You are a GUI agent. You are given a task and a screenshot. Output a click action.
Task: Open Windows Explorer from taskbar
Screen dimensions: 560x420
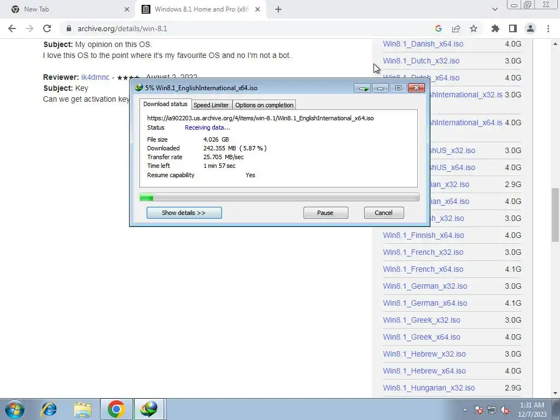[x=83, y=409]
